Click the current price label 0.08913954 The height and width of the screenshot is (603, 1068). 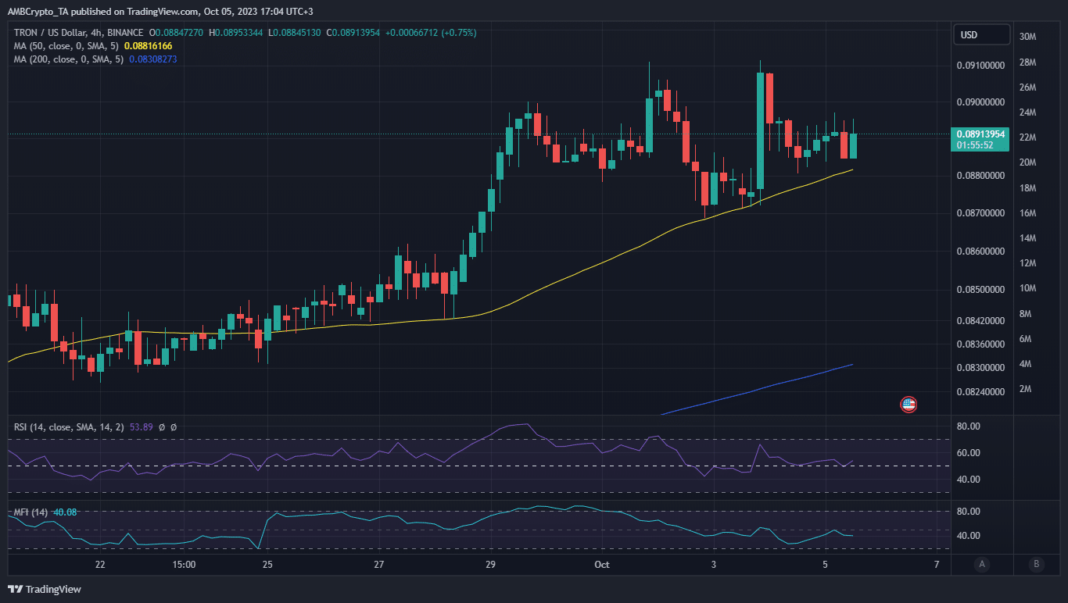[979, 134]
